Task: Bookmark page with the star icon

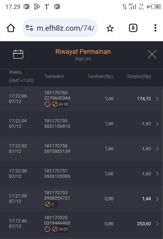Action: click(110, 28)
